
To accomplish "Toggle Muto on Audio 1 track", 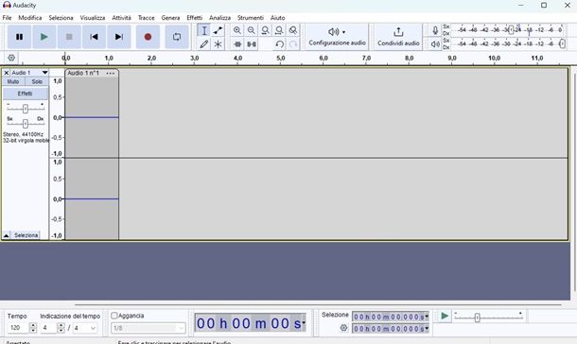I will click(13, 81).
